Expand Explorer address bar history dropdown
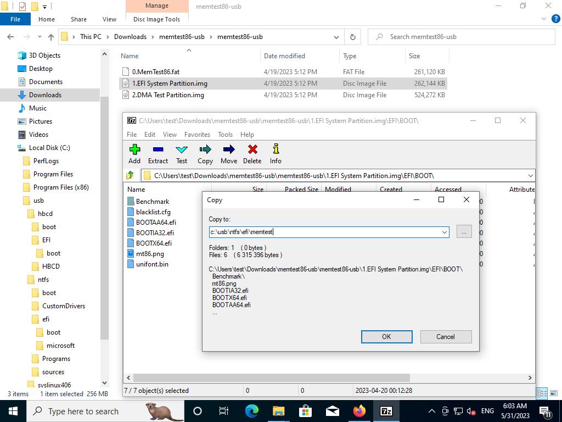562x422 pixels. click(x=336, y=37)
